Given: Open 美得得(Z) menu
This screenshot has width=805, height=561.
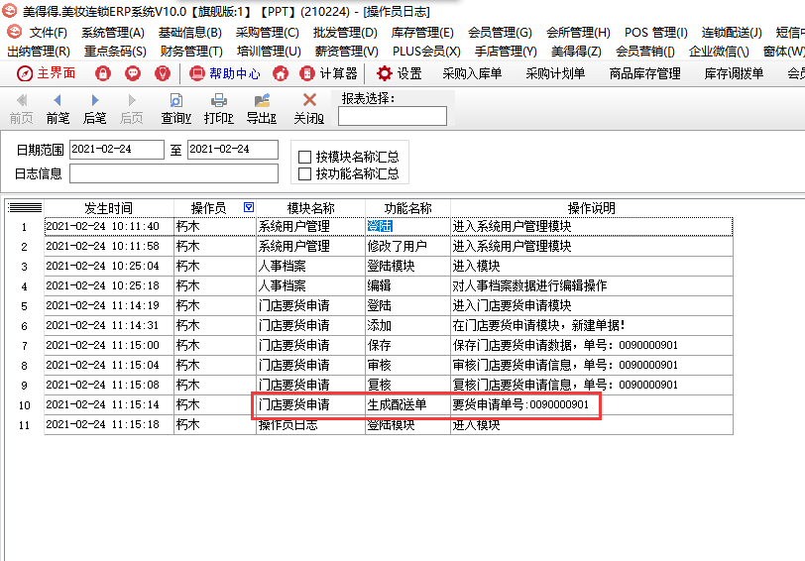Looking at the screenshot, I should pos(576,52).
